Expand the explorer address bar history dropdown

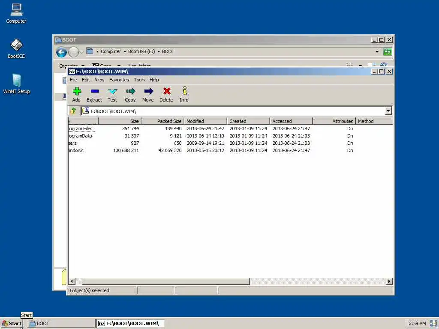(377, 52)
